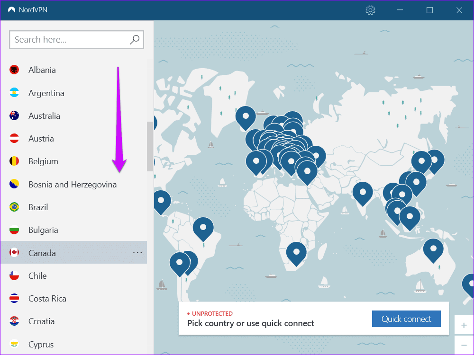474x355 pixels.
Task: Zoom in the map with plus button
Action: click(x=464, y=325)
